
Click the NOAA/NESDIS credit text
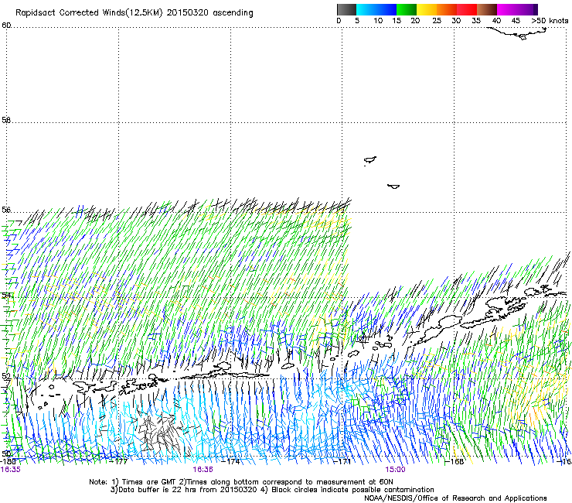455,498
